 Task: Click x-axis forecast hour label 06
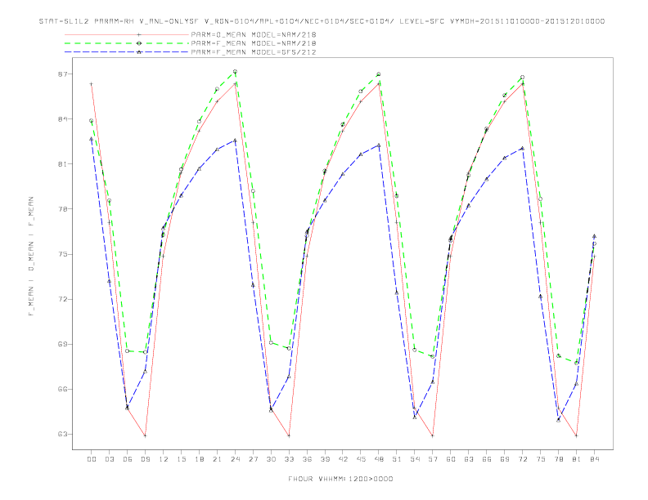point(128,459)
